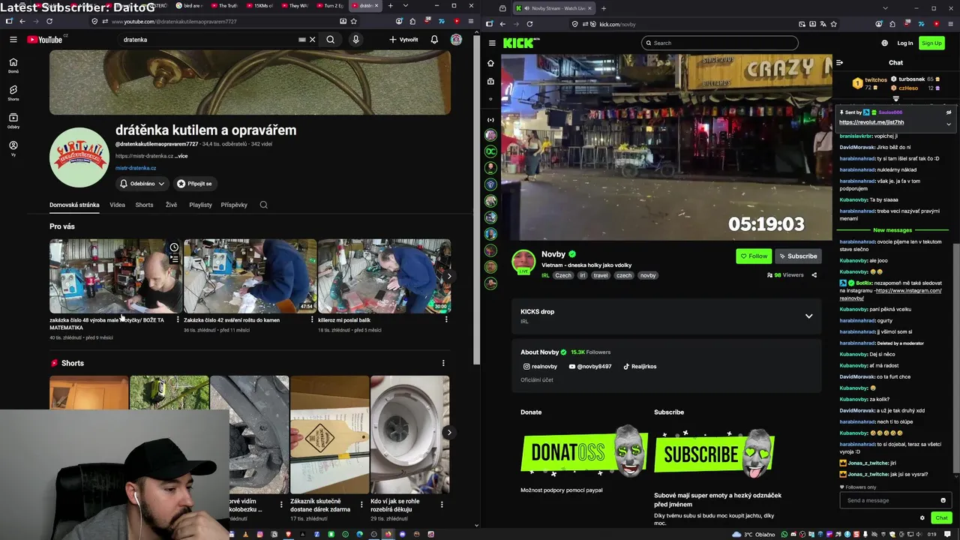Screen dimensions: 960x540
Task: Expand the pinned chat message
Action: (948, 124)
